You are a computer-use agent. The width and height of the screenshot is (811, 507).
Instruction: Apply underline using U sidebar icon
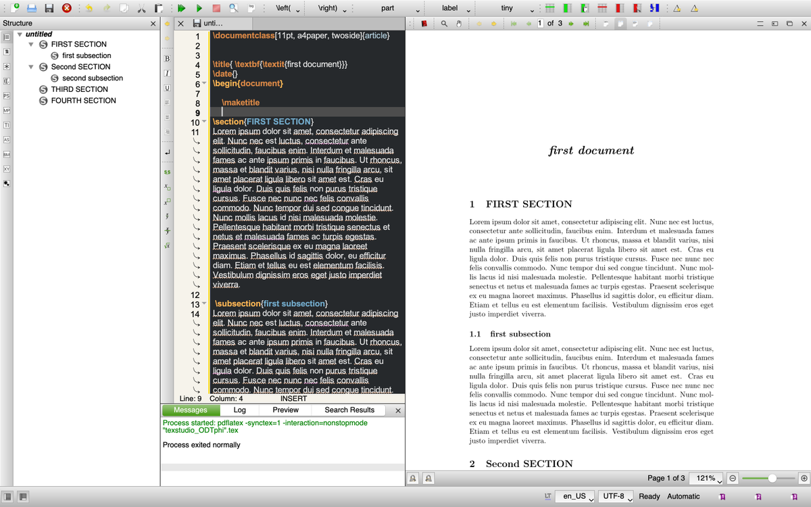tap(166, 88)
